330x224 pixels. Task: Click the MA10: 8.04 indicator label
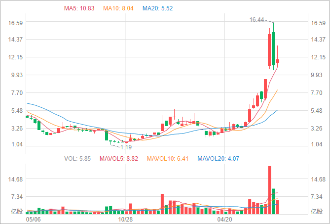118,8
